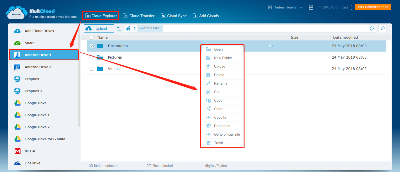Choose New Folder from context menu
The image size is (400, 172).
[223, 58]
